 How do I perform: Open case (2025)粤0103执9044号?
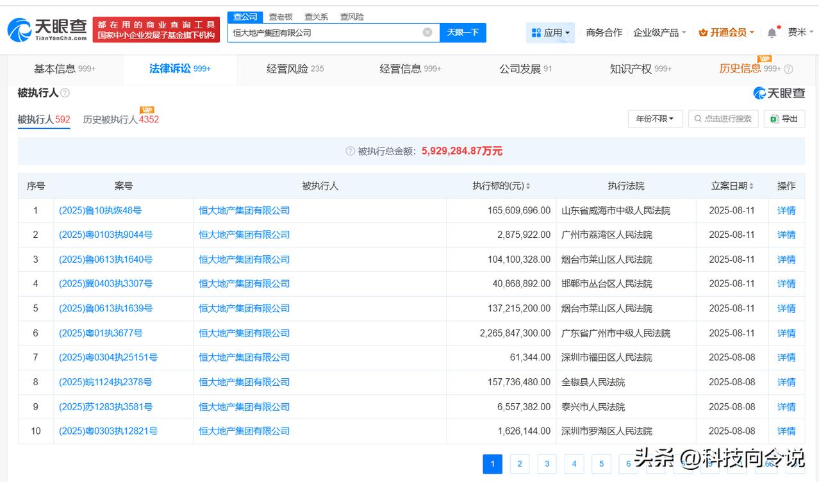pyautogui.click(x=106, y=235)
